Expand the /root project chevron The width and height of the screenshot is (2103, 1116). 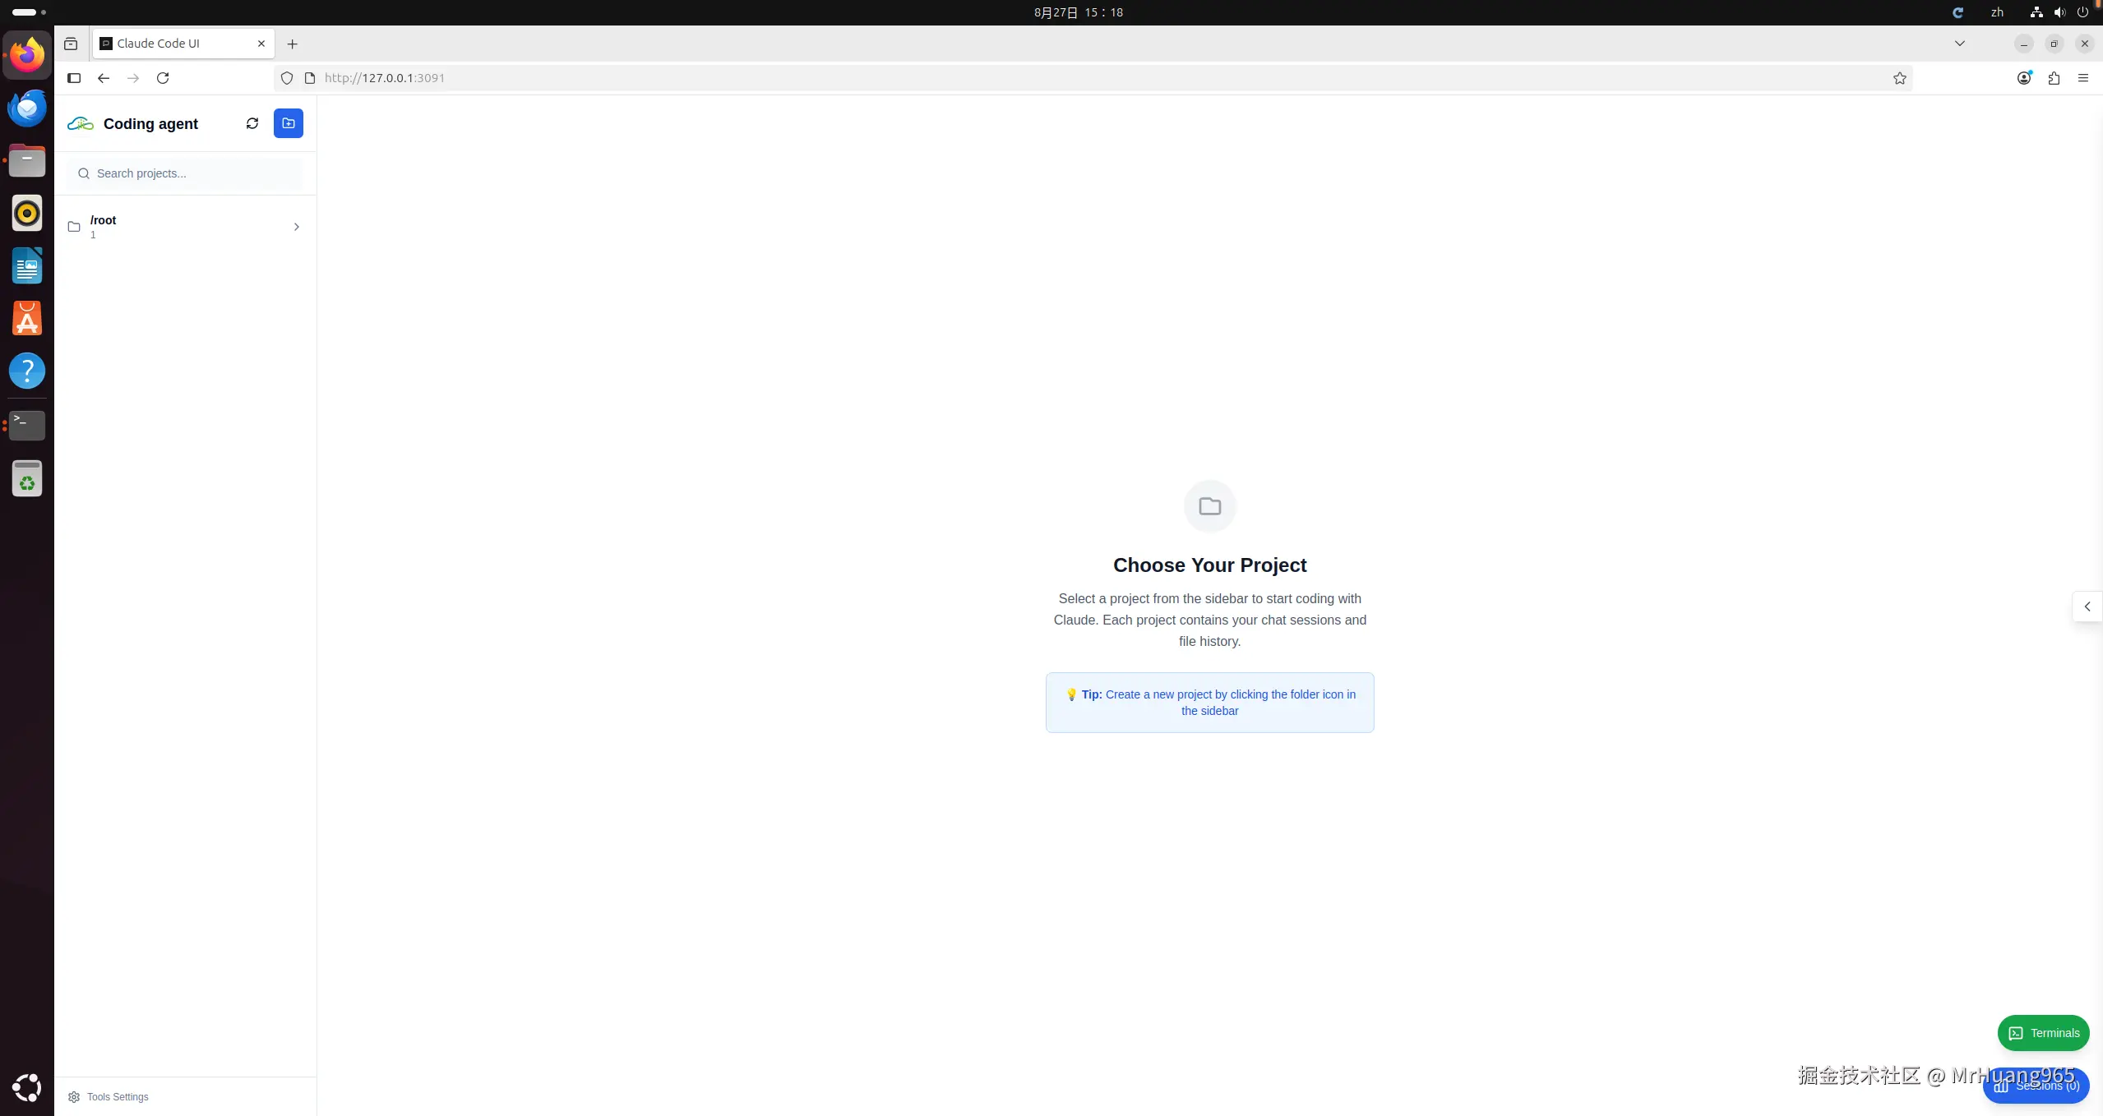(x=297, y=227)
